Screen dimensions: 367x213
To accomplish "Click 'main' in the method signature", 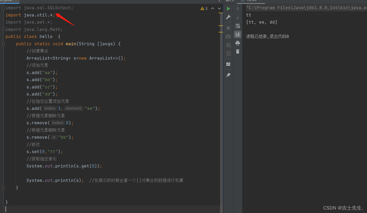I will pyautogui.click(x=71, y=44).
